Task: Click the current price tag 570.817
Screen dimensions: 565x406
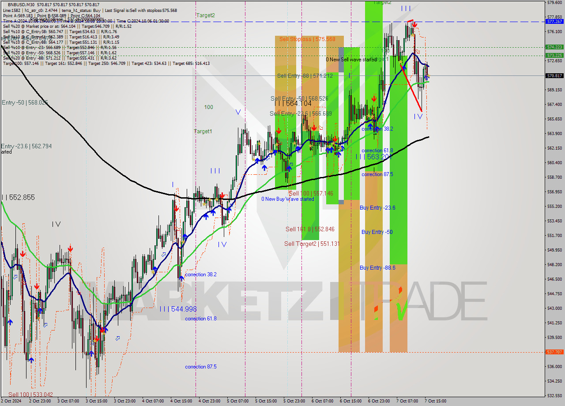Action: (554, 76)
